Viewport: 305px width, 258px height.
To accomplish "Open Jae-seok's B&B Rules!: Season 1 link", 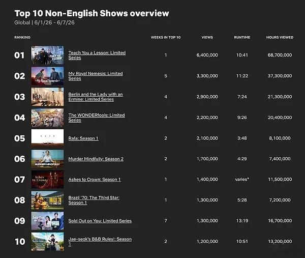I will (x=100, y=242).
